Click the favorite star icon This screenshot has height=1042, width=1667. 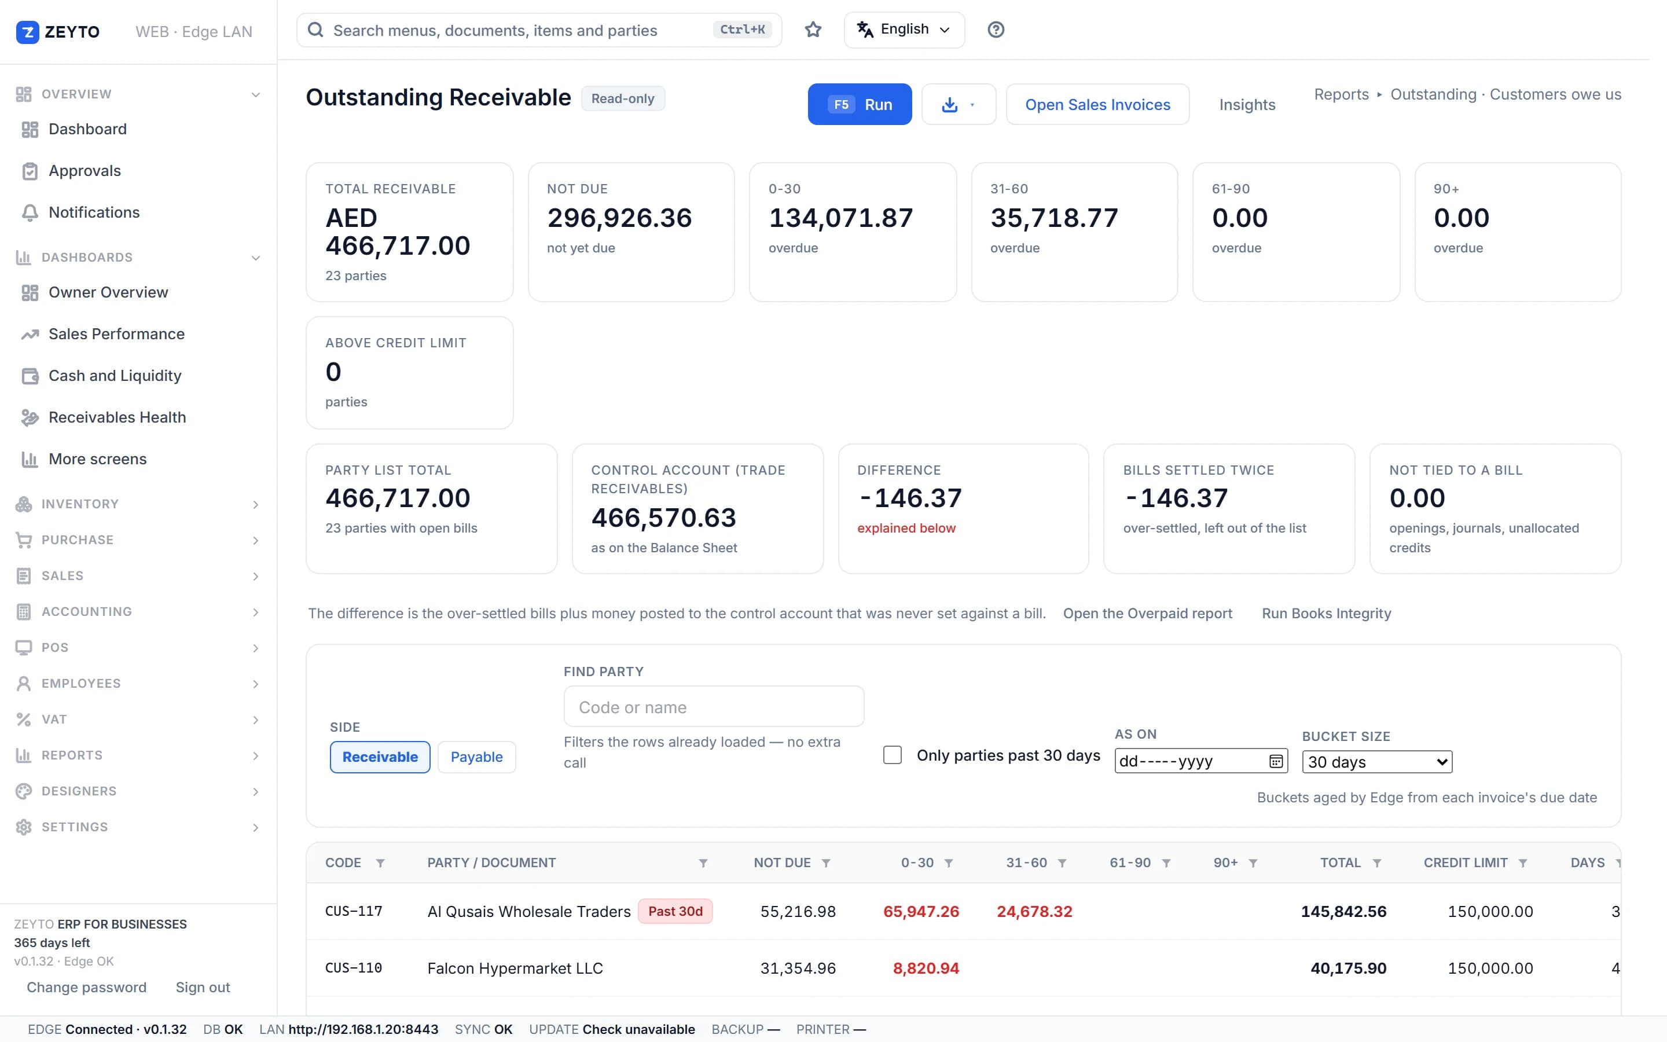(813, 30)
